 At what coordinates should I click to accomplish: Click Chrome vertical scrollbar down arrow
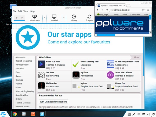coord(150,33)
